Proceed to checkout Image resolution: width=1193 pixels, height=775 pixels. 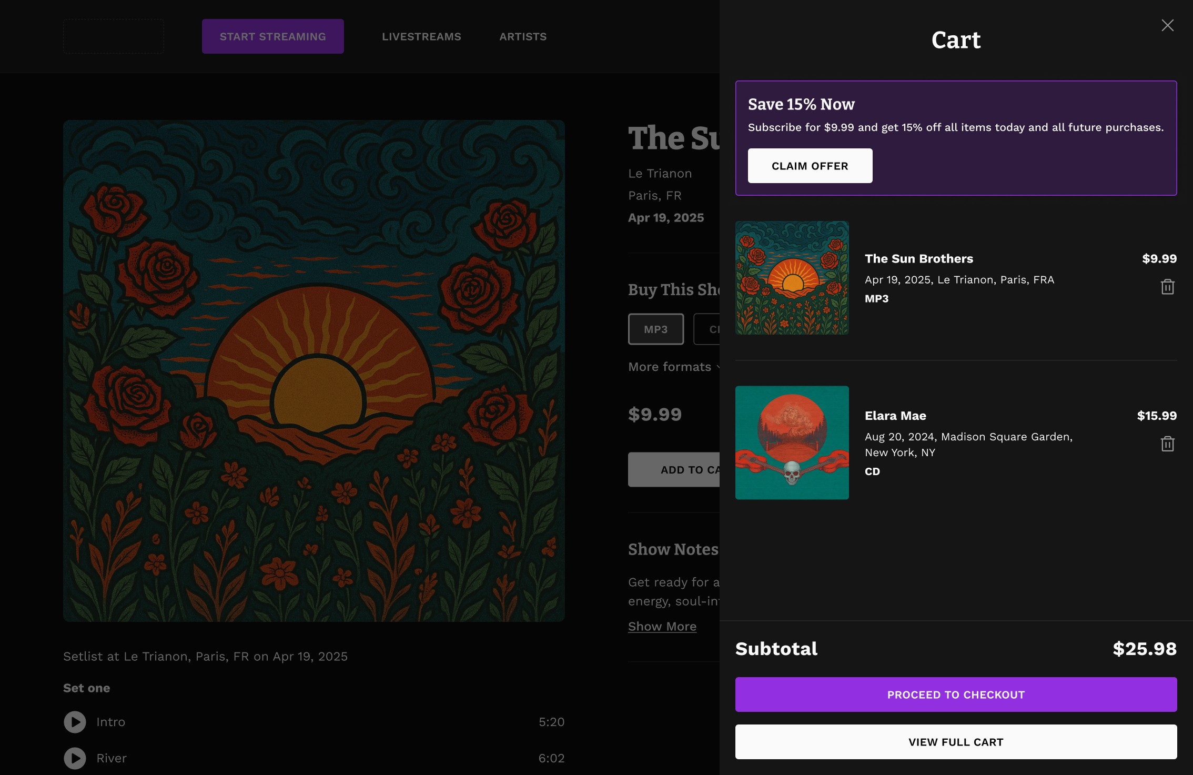(955, 695)
